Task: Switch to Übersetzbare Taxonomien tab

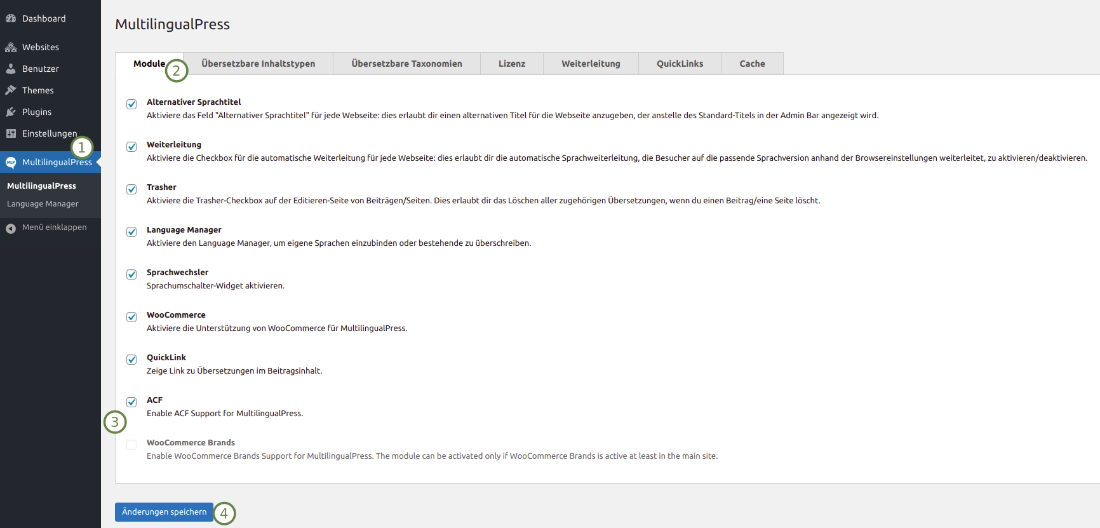Action: pos(406,64)
